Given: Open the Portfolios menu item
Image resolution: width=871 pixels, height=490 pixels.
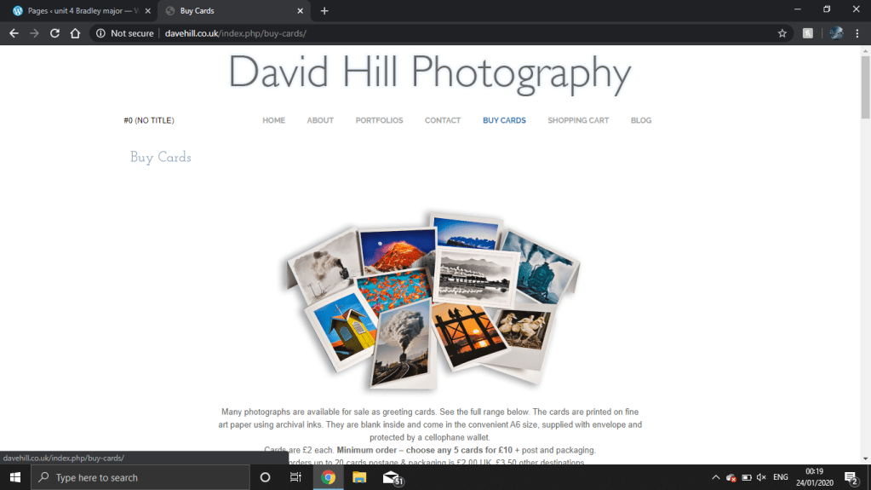Looking at the screenshot, I should pos(379,120).
